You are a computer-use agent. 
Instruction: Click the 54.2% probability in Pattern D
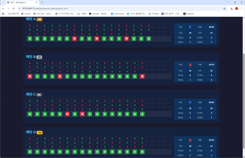[x=212, y=140]
